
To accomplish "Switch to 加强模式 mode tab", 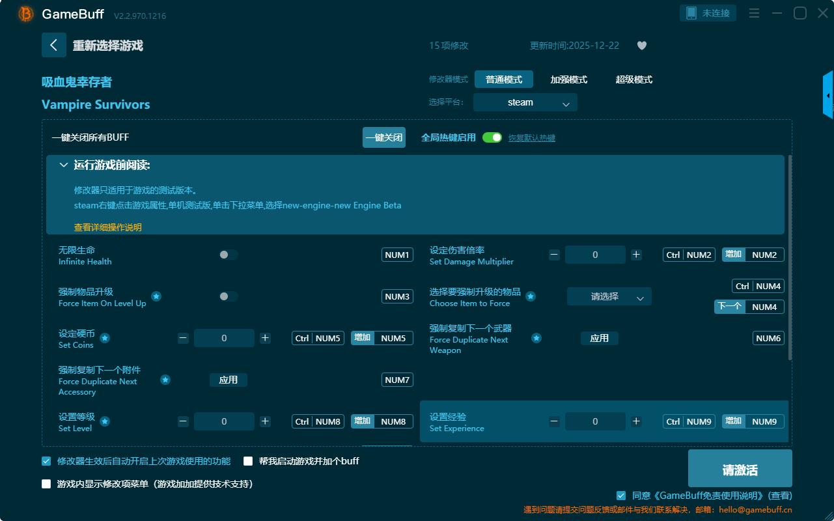I will coord(568,79).
